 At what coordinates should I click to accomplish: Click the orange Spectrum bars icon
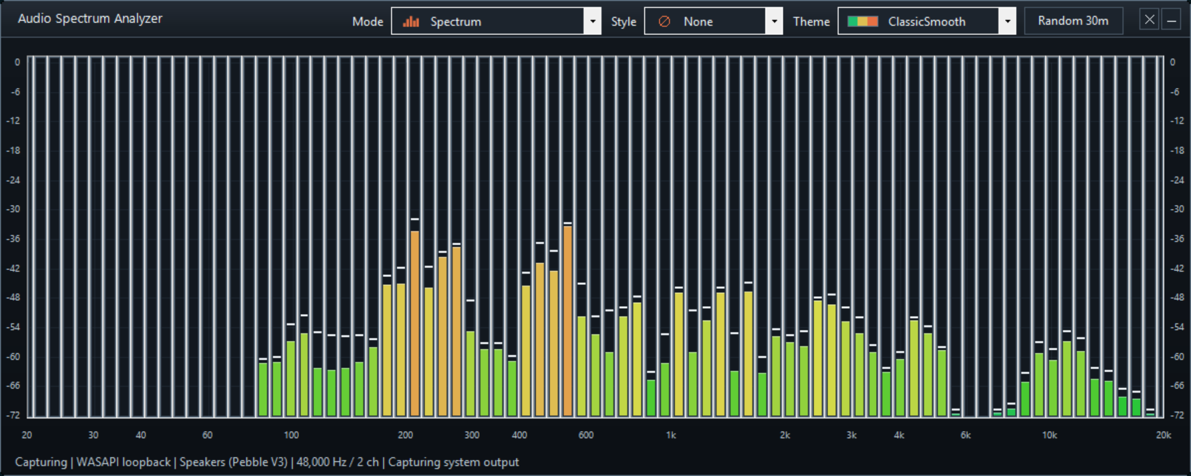coord(411,21)
